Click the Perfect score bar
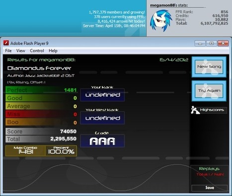This screenshot has height=196, width=232. (41, 90)
